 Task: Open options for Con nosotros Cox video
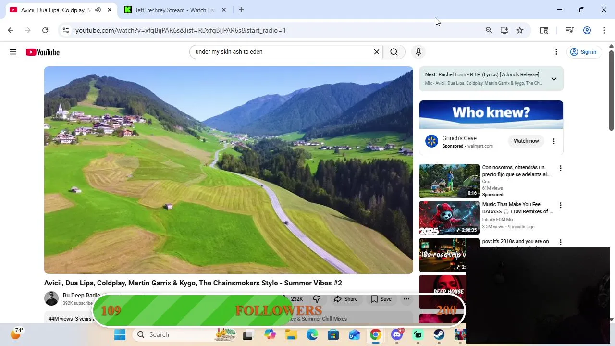pyautogui.click(x=560, y=168)
